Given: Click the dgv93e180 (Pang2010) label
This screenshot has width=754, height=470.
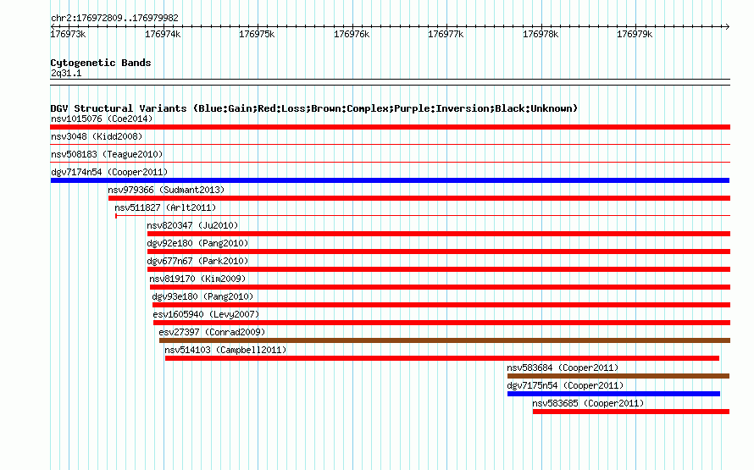Looking at the screenshot, I should (x=202, y=296).
